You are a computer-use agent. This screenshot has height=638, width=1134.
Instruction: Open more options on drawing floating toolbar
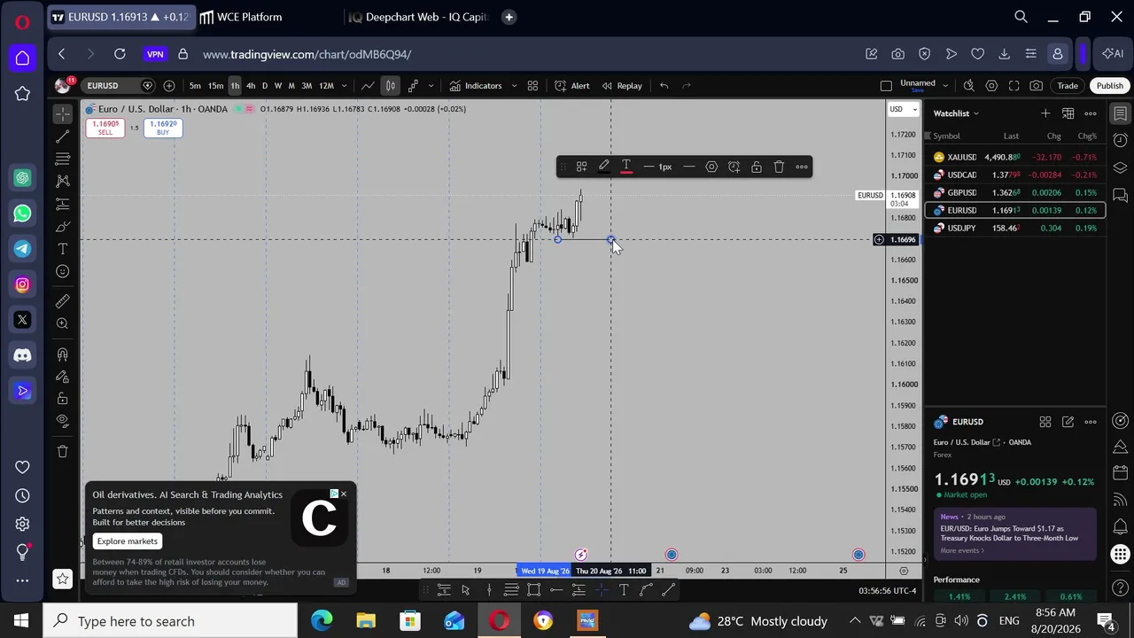tap(802, 167)
